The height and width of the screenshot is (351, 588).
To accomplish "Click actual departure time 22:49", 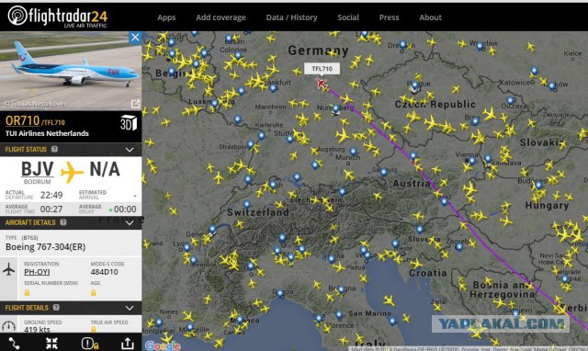I will [x=51, y=195].
